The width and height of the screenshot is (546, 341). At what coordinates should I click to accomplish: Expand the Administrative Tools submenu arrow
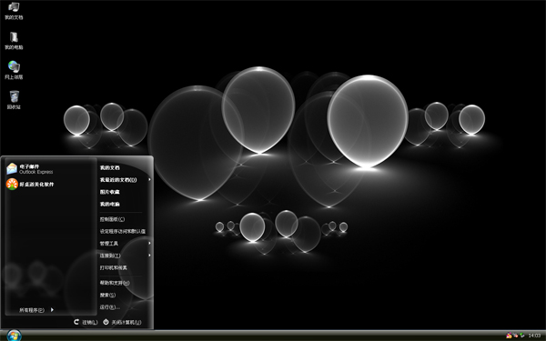(150, 243)
